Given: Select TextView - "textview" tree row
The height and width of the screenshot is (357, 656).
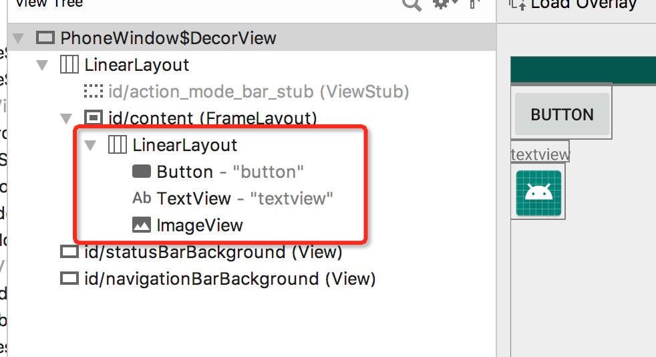Looking at the screenshot, I should point(232,199).
